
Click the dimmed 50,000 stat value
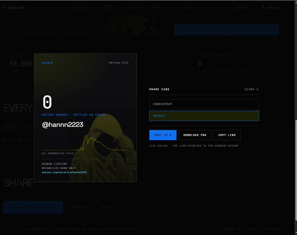[x=21, y=63]
